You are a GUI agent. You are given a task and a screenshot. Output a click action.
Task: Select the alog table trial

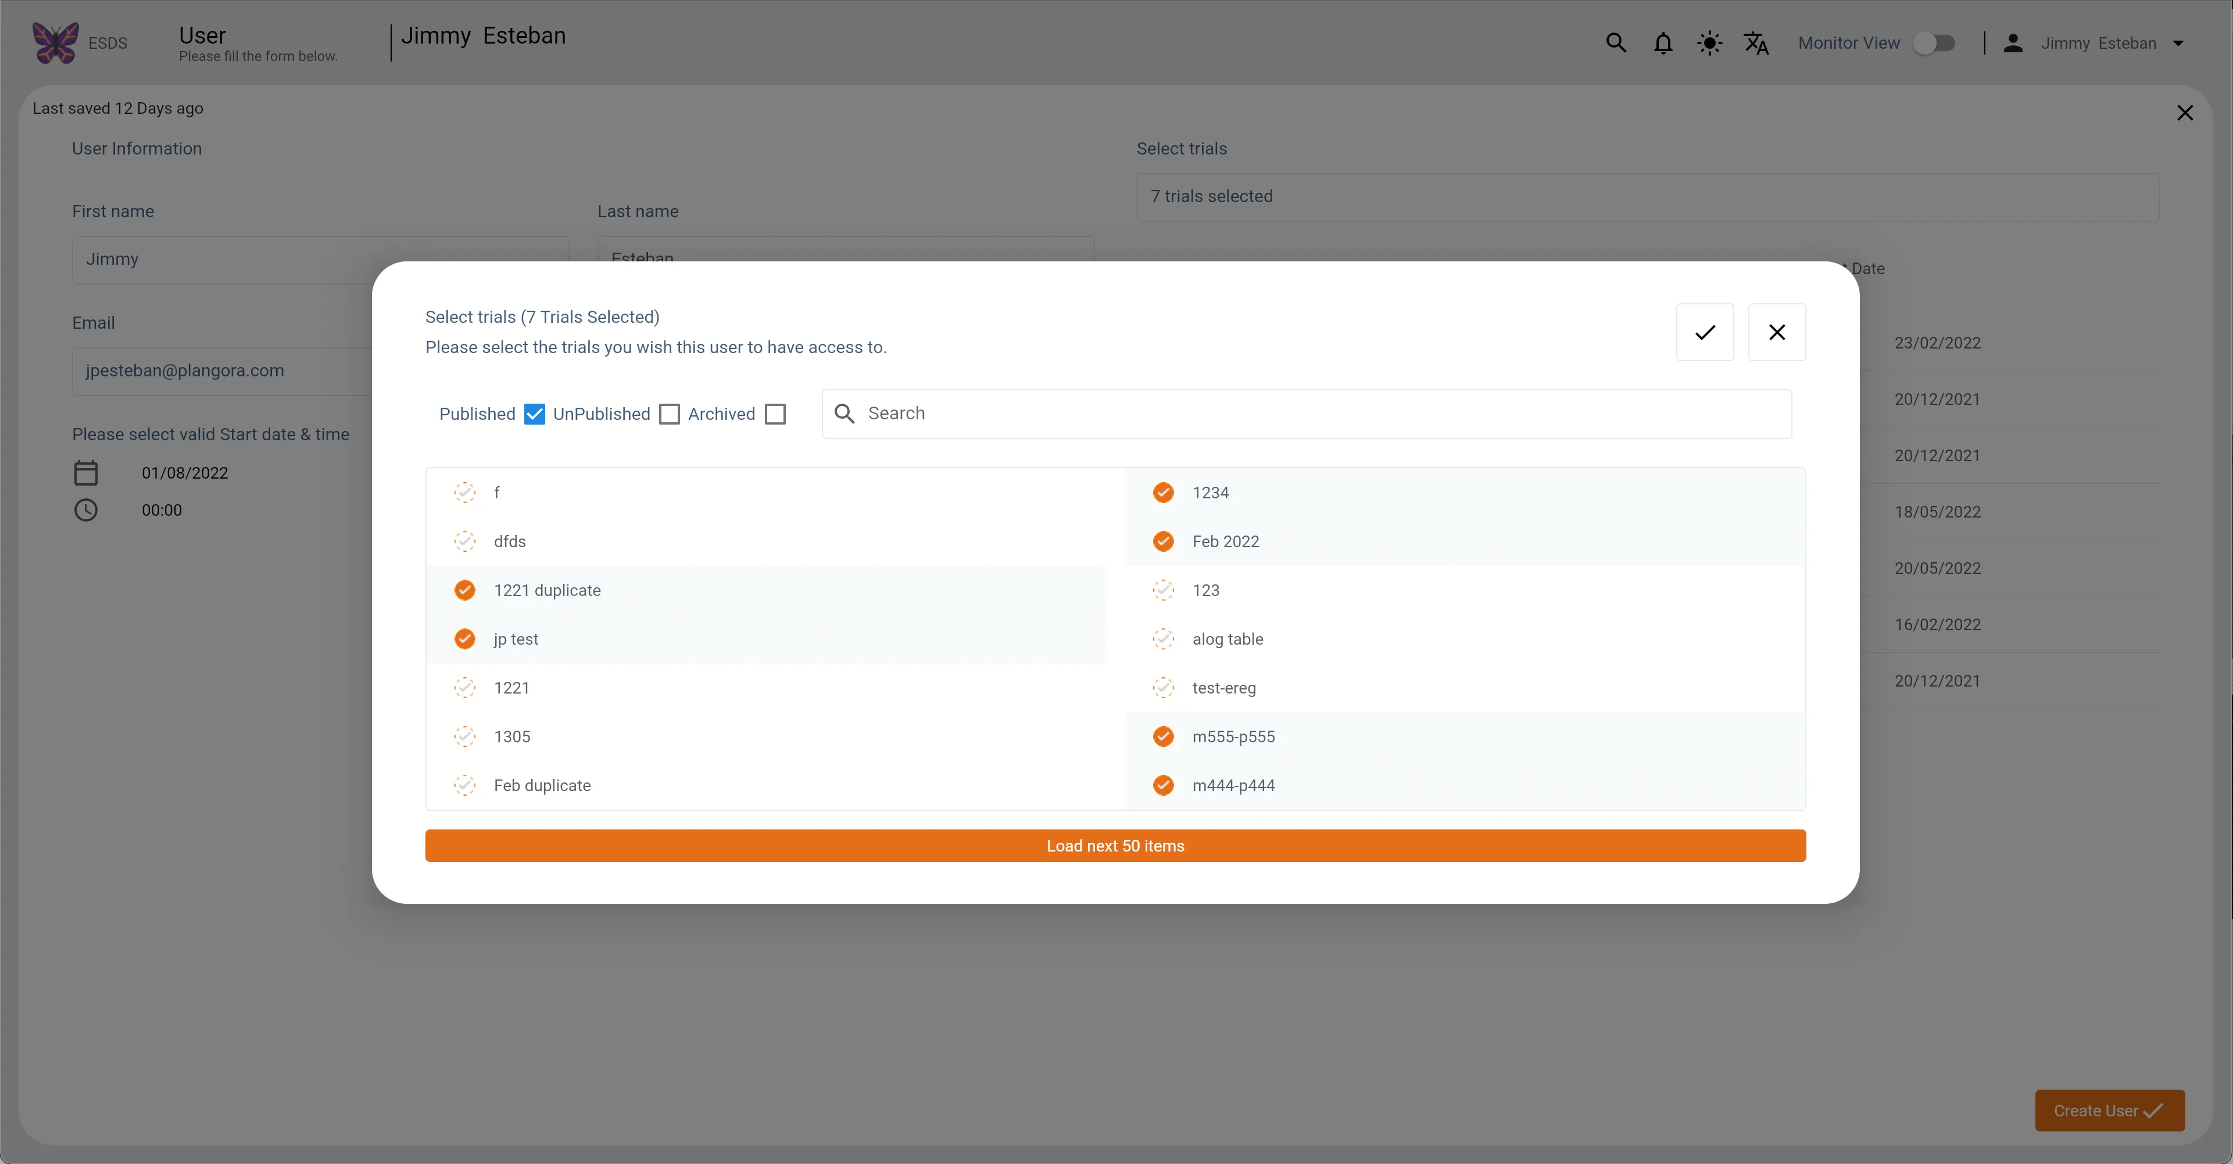[1465, 639]
